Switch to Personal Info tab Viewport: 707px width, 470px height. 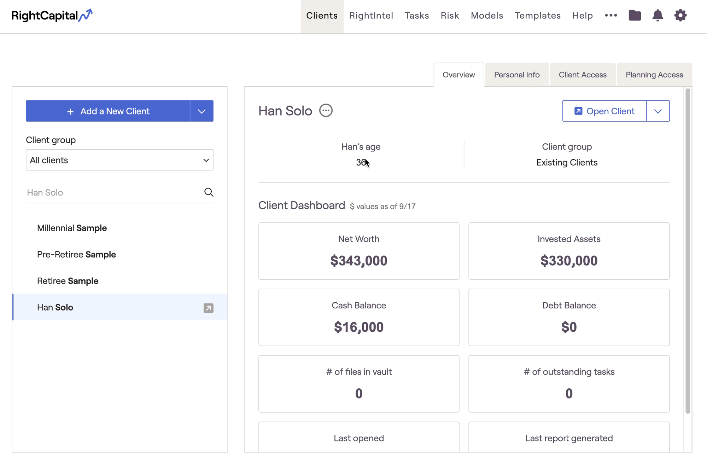pos(517,75)
